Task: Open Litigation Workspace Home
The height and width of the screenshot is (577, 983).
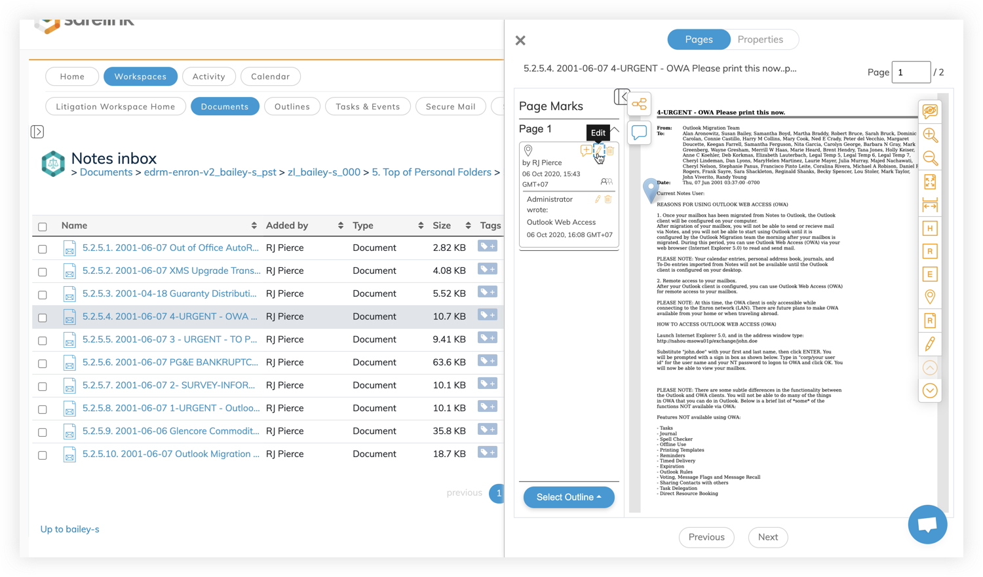Action: tap(115, 107)
